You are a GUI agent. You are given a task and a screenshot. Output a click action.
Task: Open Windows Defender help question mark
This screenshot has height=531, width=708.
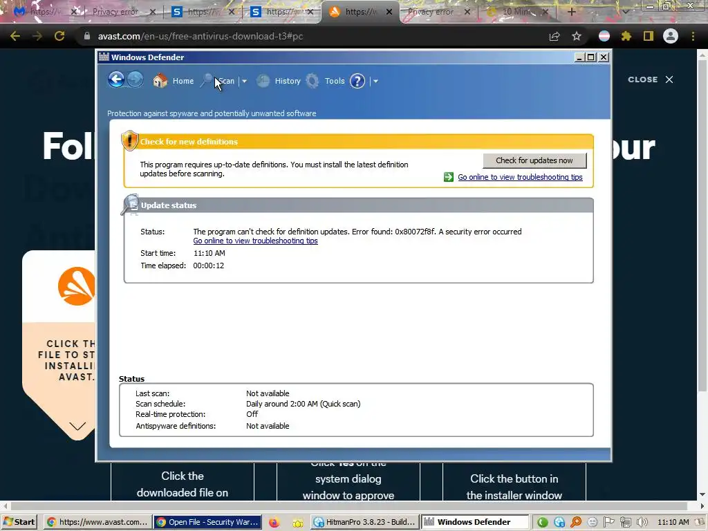[357, 82]
